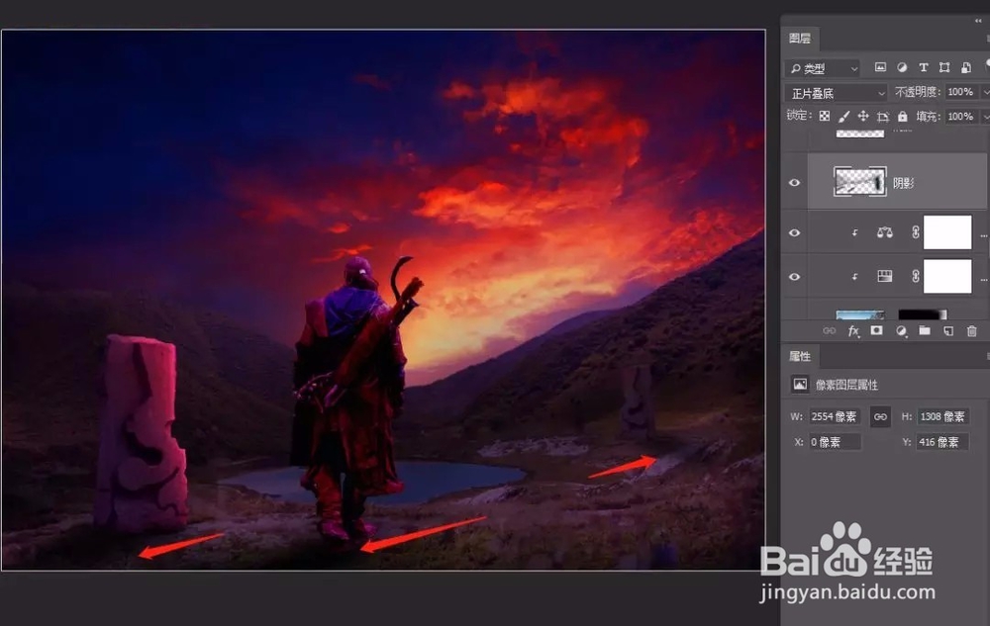Viewport: 990px width, 626px height.
Task: Click the gradient map adjustment layer icon
Action: pos(884,276)
